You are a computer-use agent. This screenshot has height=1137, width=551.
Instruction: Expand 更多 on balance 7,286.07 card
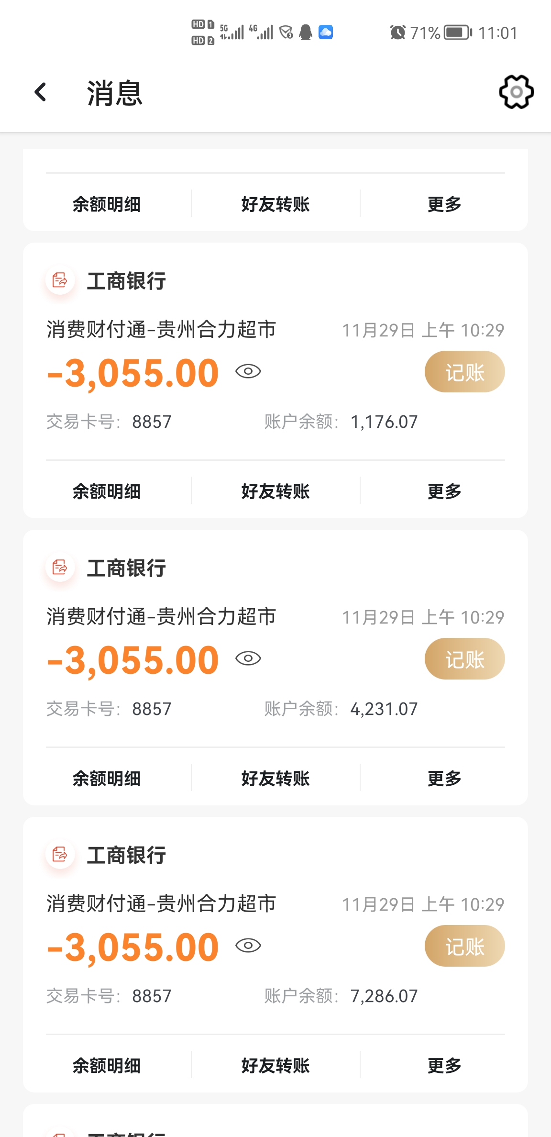pos(444,1066)
